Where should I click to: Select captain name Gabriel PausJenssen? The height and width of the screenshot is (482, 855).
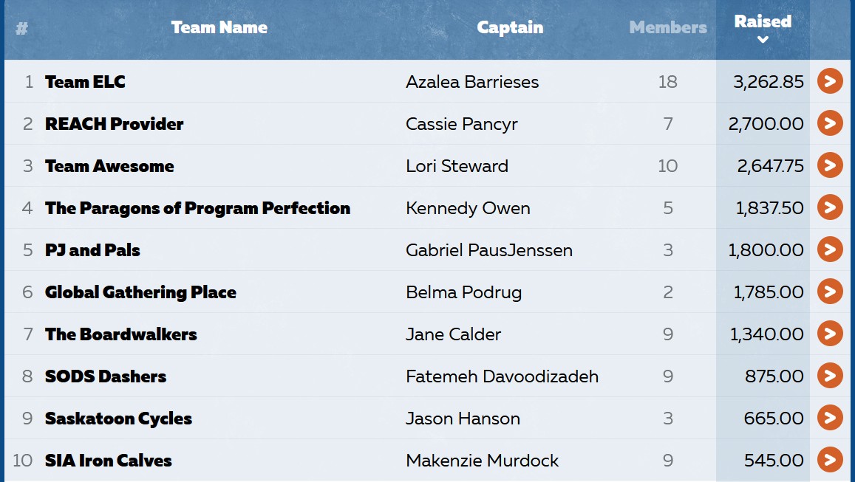489,250
